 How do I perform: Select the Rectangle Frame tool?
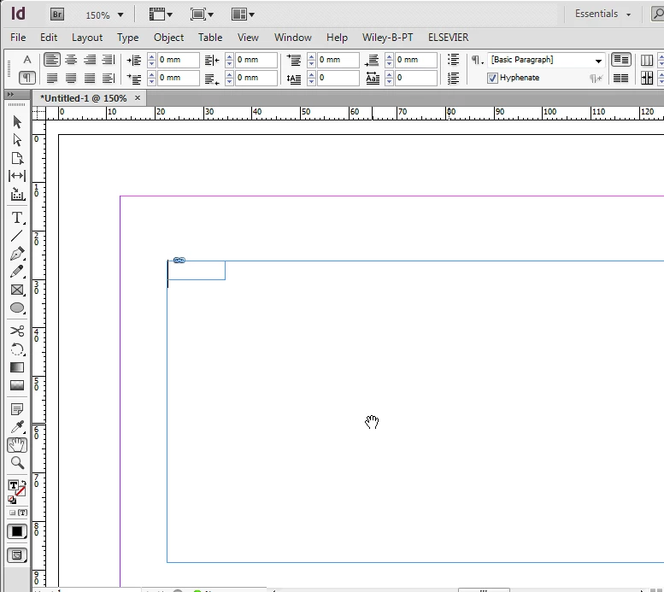(17, 290)
